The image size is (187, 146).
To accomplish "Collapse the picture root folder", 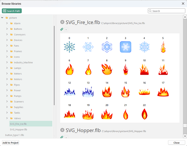I will click(2, 18).
